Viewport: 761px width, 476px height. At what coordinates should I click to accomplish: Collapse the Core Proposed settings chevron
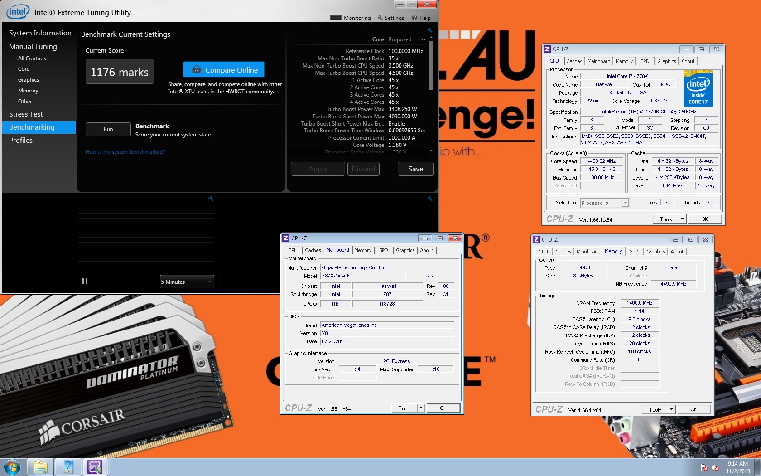424,39
